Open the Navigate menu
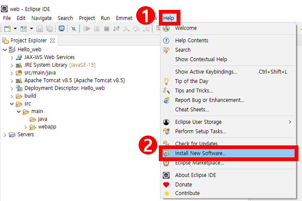The height and width of the screenshot is (201, 302). click(41, 18)
